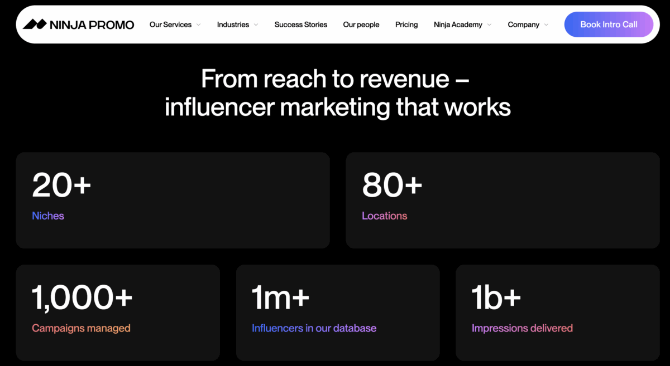Click the Ninja Promo logo icon
Viewport: 670px width, 366px height.
coord(35,25)
